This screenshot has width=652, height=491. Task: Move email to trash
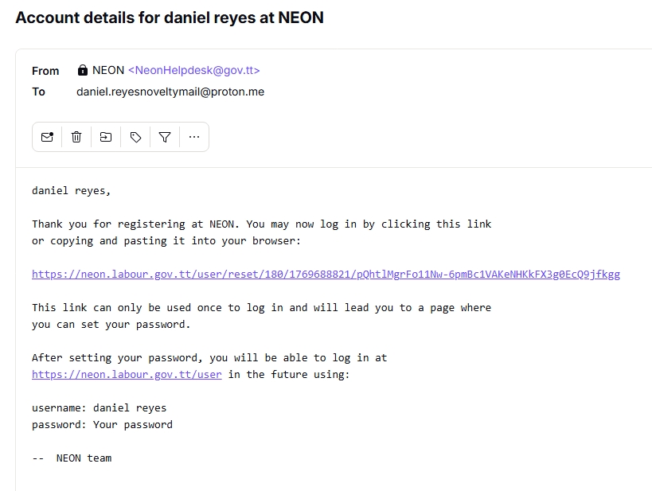pyautogui.click(x=76, y=137)
